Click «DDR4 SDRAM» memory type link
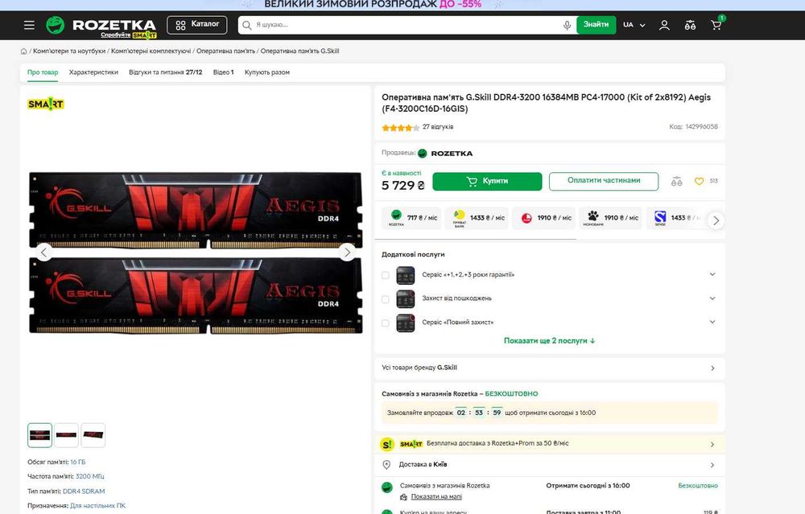This screenshot has height=514, width=805. pos(84,491)
